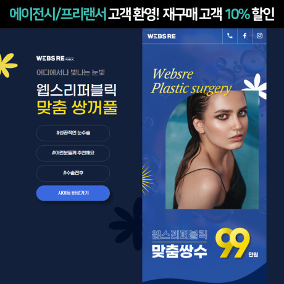
Task: Click the 사이트 바로가기 button
Action: 73,193
